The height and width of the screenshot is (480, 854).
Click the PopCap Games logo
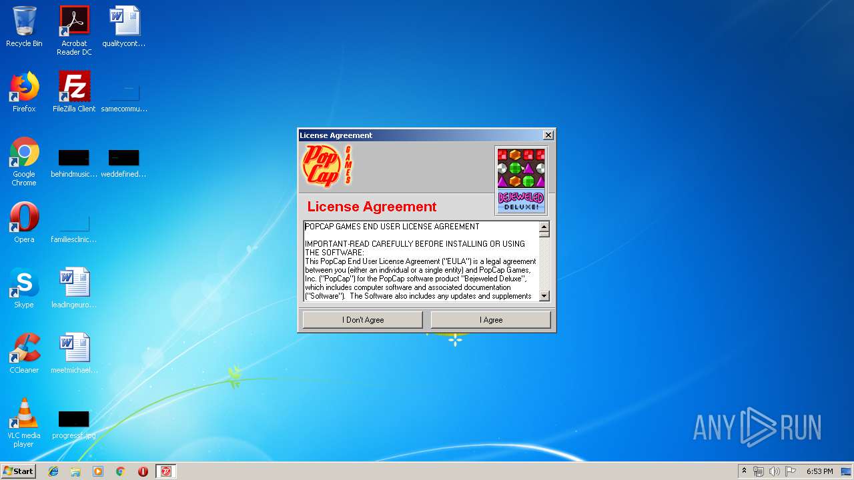coord(327,165)
